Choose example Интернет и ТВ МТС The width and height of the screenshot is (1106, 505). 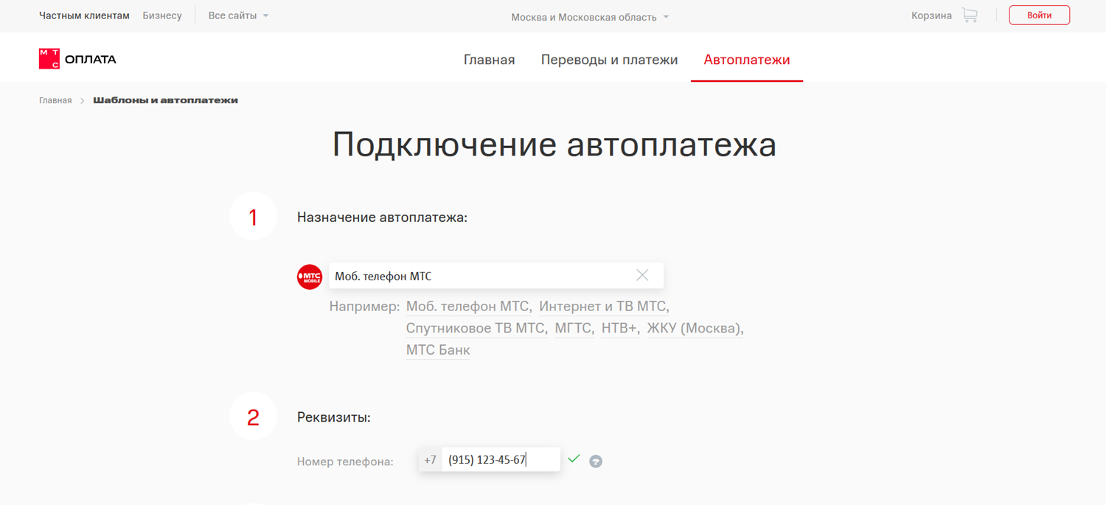point(602,306)
